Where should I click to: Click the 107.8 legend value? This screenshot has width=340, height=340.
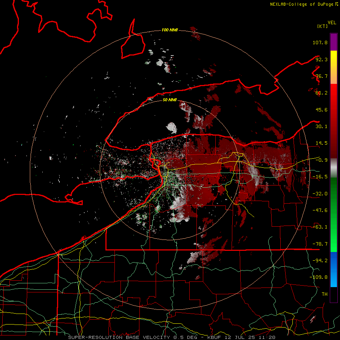pos(320,42)
